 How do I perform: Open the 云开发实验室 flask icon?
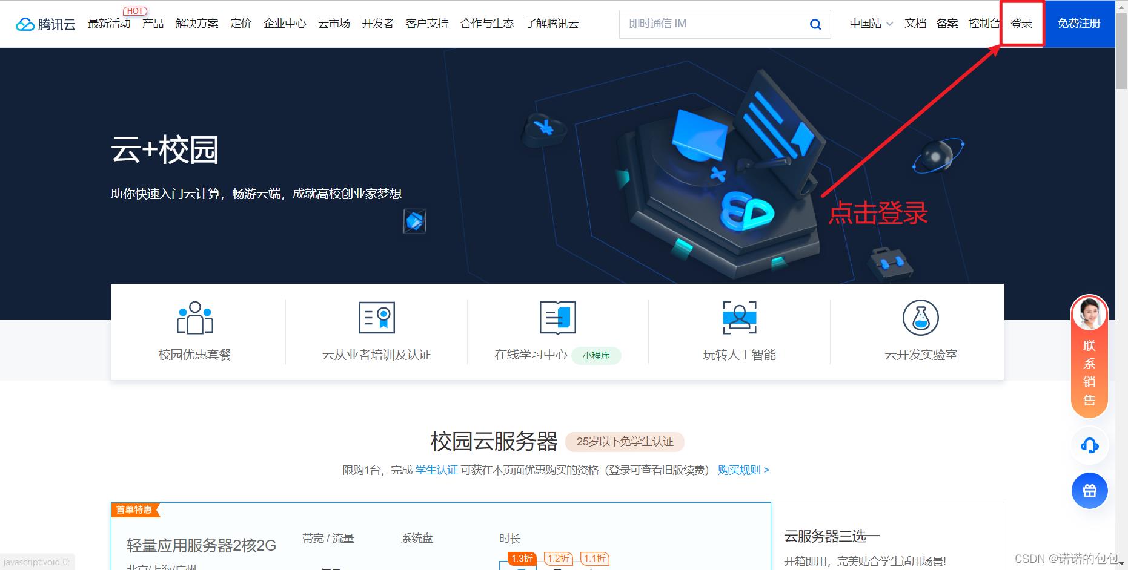point(921,318)
